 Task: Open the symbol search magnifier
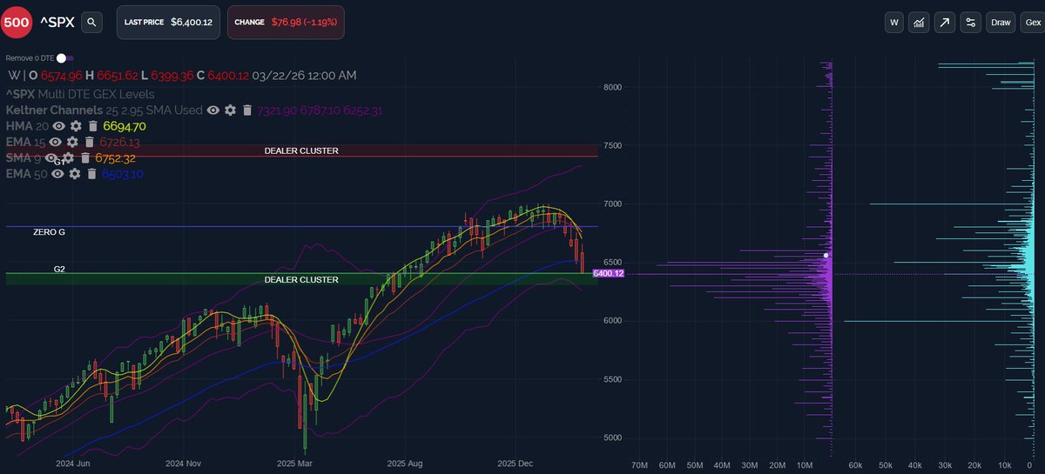[x=92, y=23]
